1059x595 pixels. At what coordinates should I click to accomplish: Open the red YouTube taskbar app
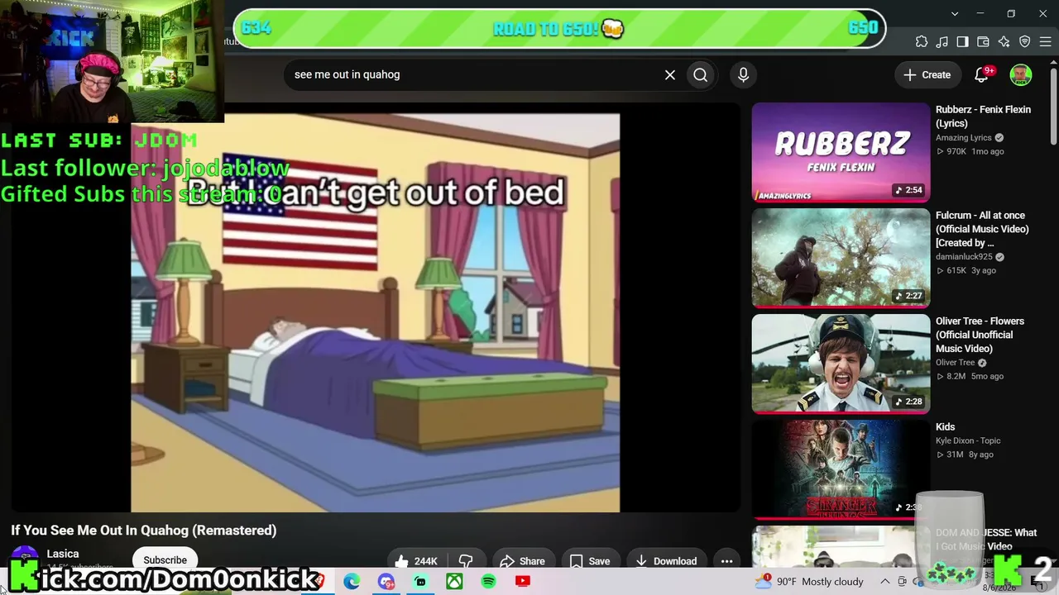523,582
